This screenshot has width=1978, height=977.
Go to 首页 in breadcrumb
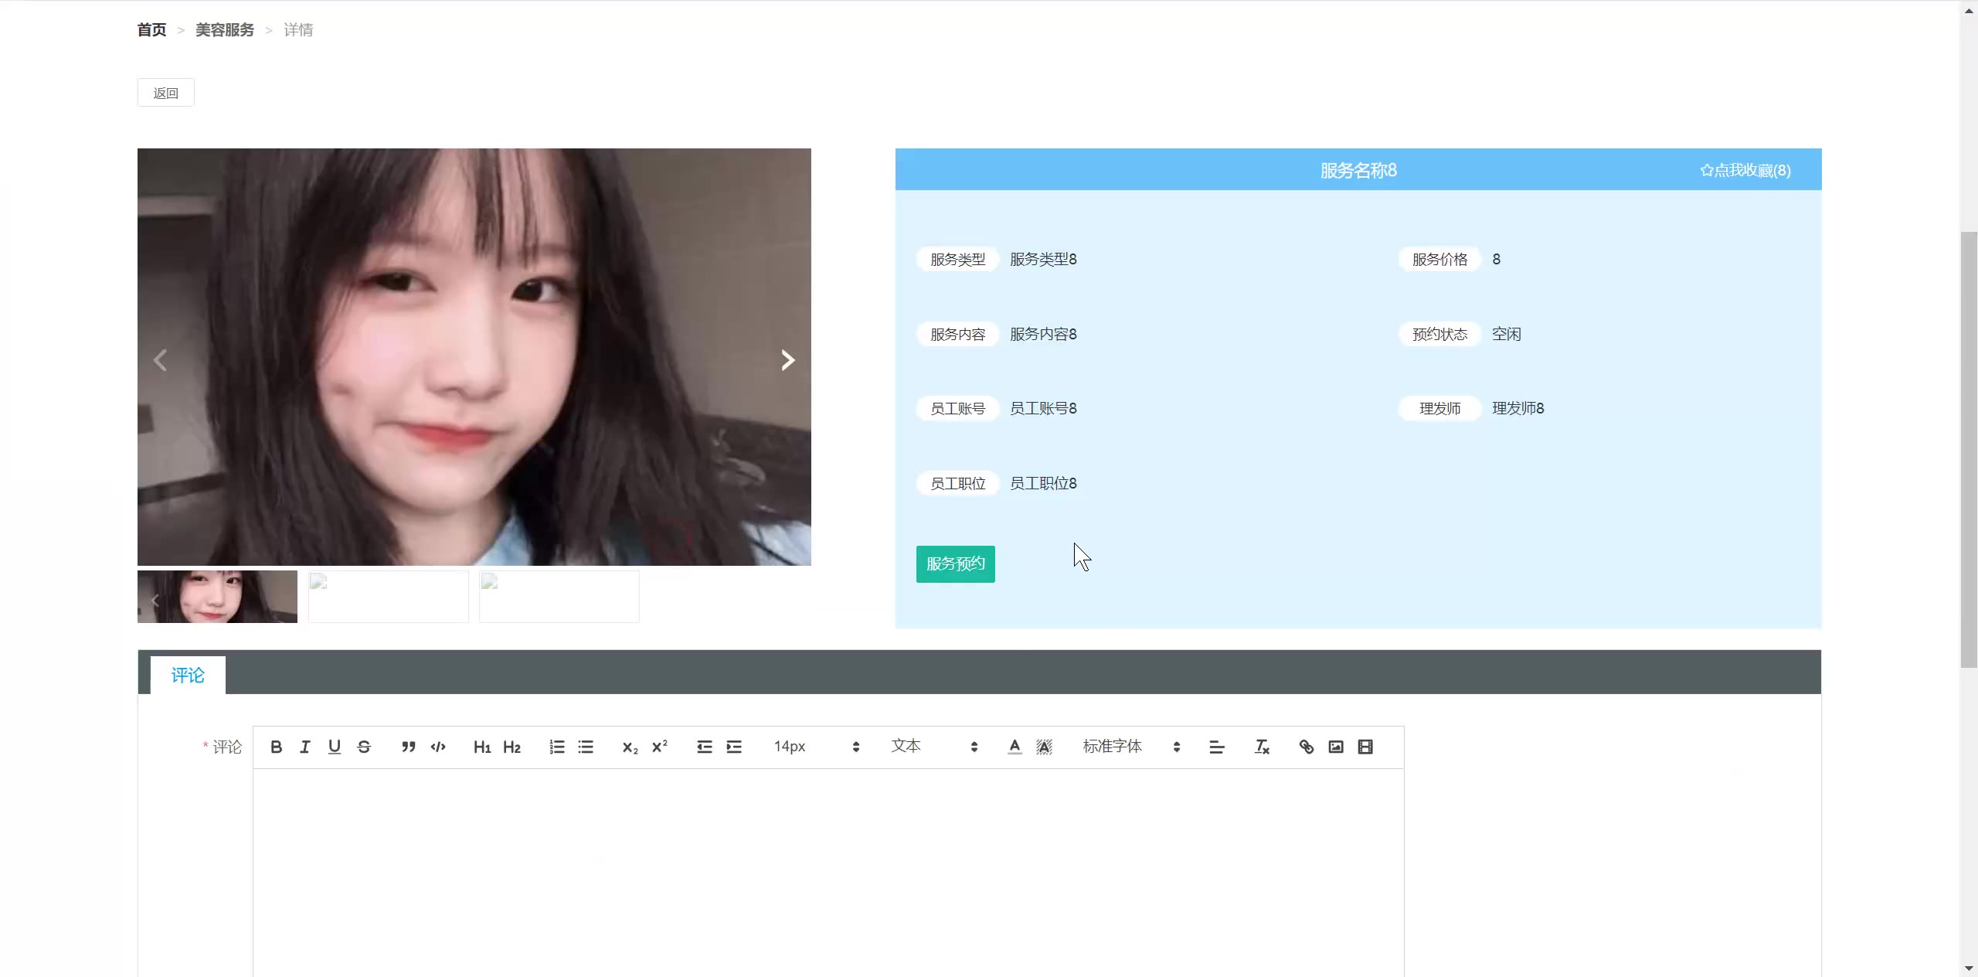(x=151, y=30)
